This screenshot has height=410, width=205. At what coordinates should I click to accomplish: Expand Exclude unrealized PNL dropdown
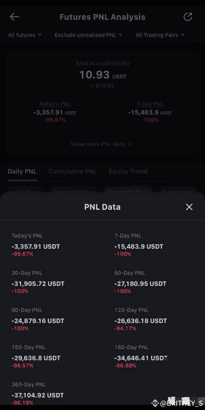89,35
